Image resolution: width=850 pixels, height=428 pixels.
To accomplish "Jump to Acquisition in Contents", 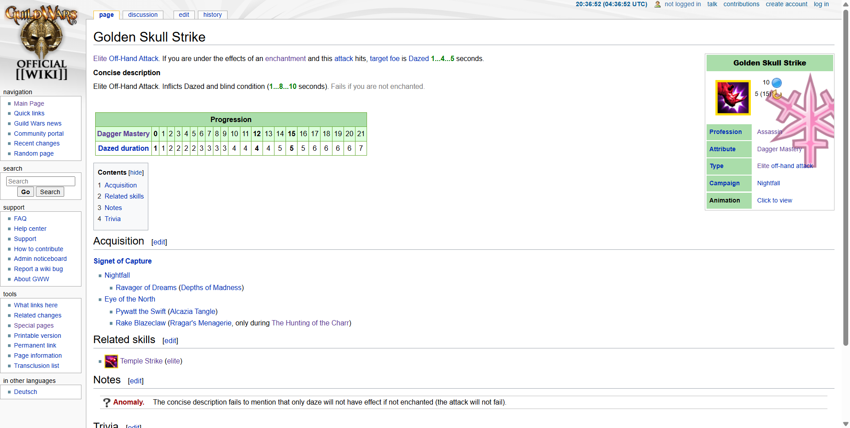I will point(120,185).
